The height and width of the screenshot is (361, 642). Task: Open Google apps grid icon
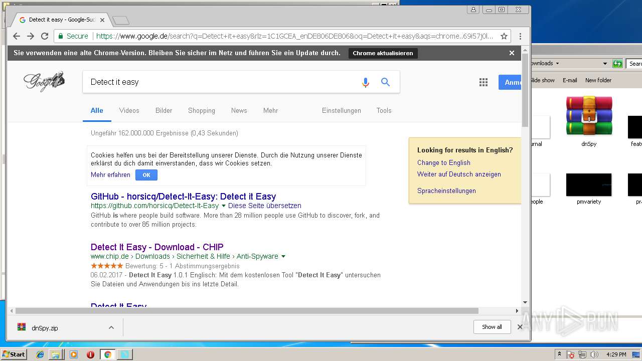click(484, 82)
